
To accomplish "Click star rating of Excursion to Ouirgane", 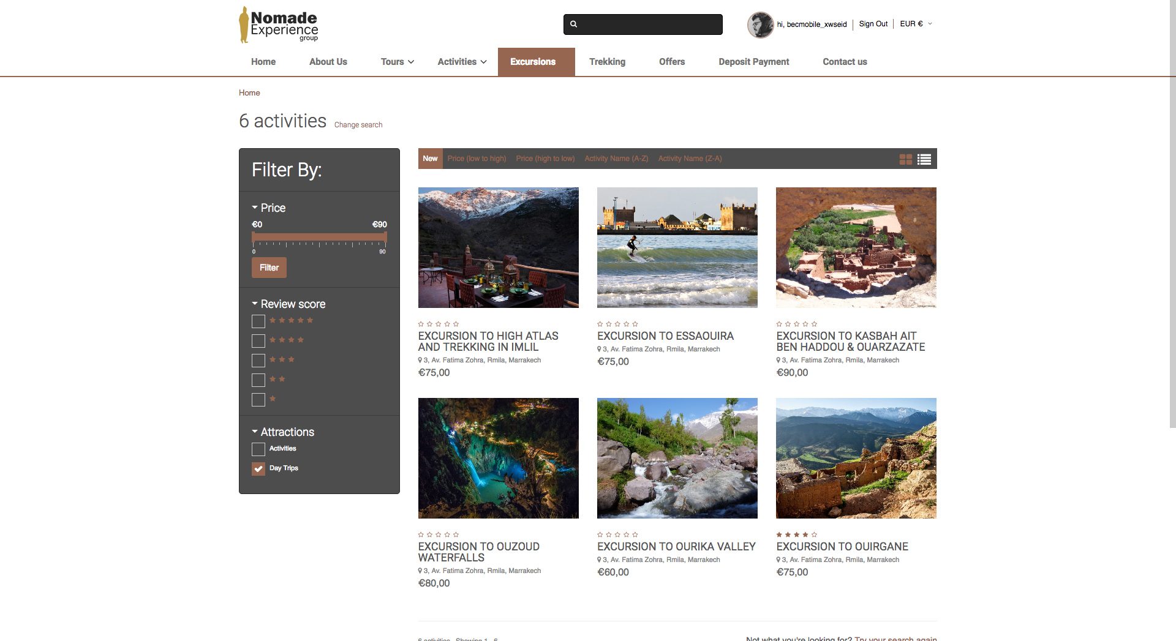I will pos(796,534).
